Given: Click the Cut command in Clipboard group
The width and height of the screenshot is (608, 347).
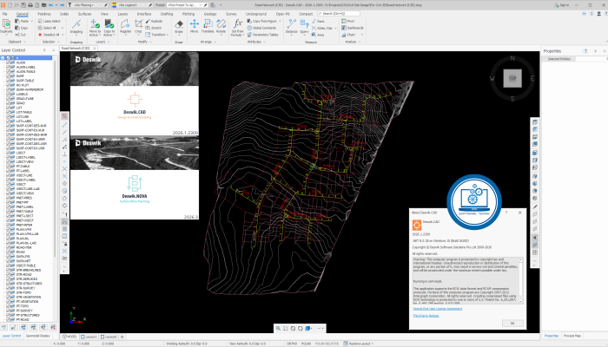Looking at the screenshot, I should 21,35.
